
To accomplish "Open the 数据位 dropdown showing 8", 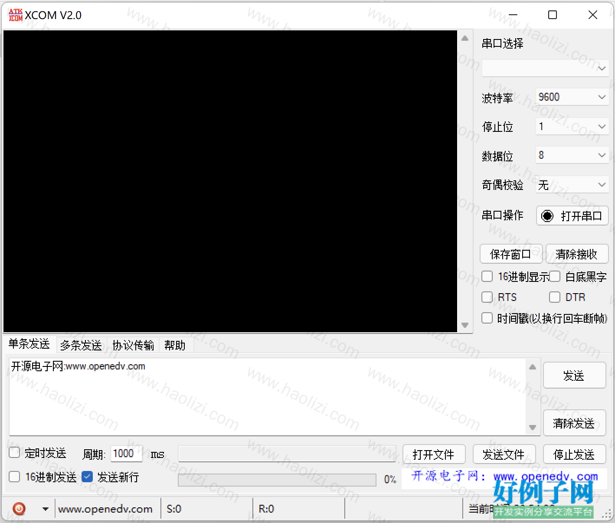I will click(x=572, y=155).
